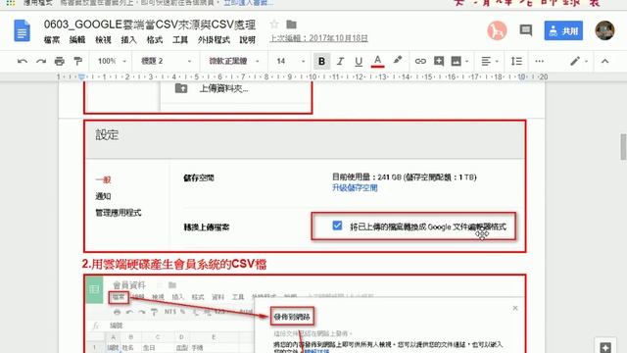Toggle italic formatting

340,61
